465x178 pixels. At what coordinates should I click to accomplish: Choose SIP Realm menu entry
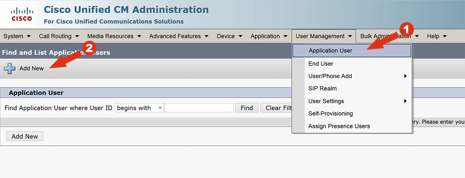(x=352, y=89)
